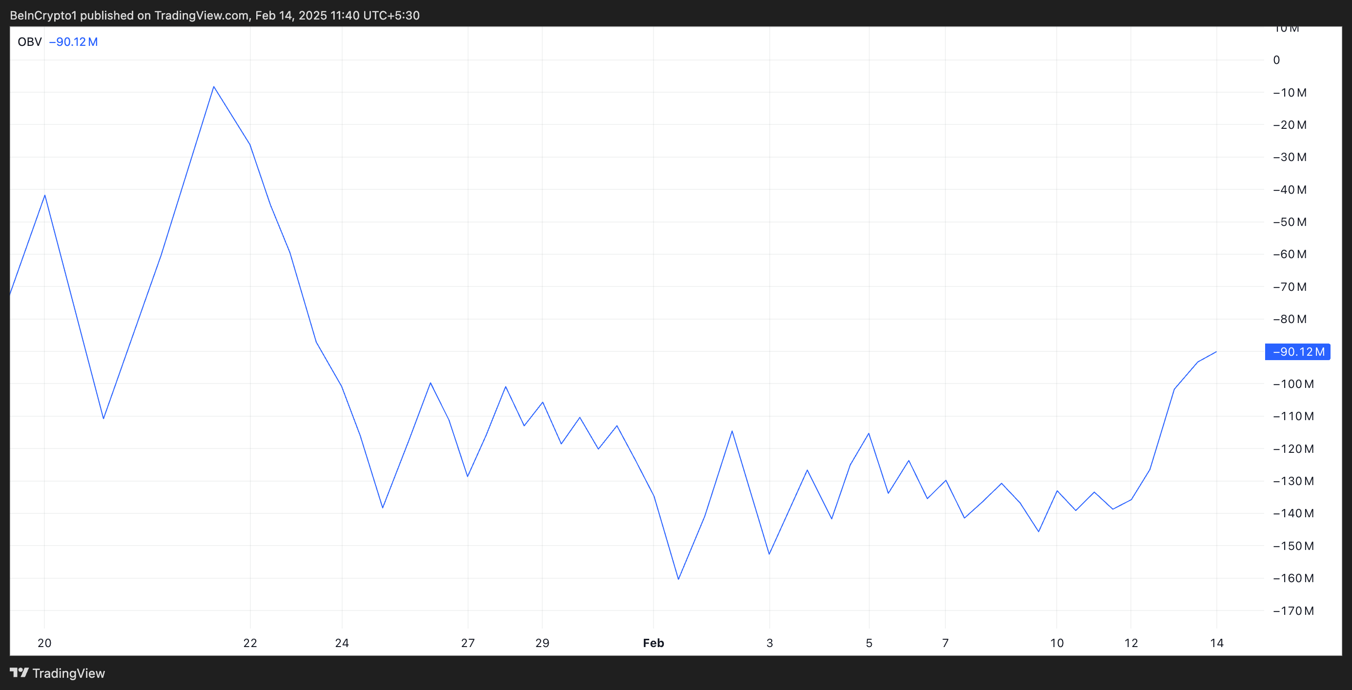Click the OBV line's endpoint at date 14

click(1216, 352)
